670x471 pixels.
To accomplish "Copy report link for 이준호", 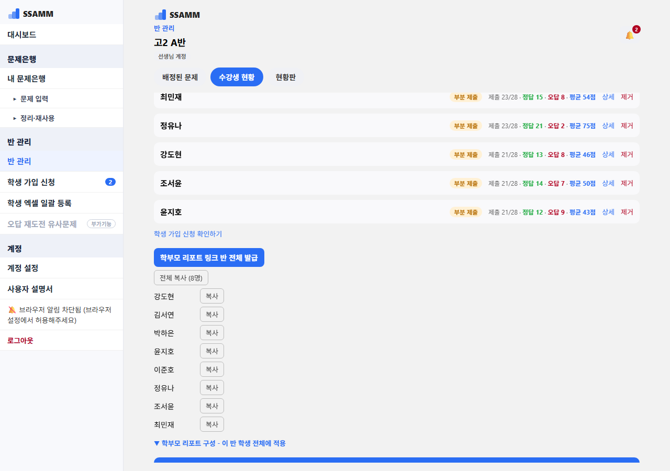I will click(212, 369).
